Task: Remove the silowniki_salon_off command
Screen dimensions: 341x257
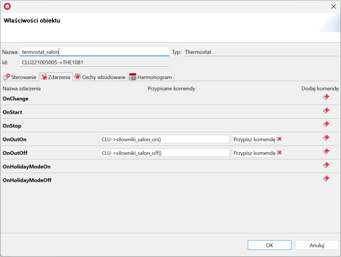Action: 279,153
